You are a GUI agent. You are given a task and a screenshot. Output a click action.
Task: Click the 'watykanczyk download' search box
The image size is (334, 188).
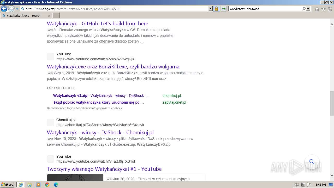pyautogui.click(x=265, y=9)
